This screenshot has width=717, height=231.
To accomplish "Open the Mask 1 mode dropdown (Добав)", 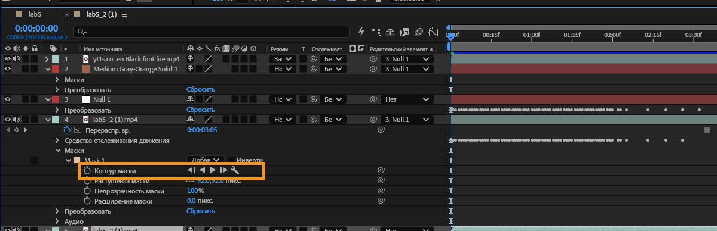I will coord(206,161).
